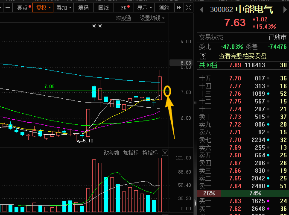Click the minus zoom button in toolbar
Screen dimensions: 289x215
coord(8,8)
